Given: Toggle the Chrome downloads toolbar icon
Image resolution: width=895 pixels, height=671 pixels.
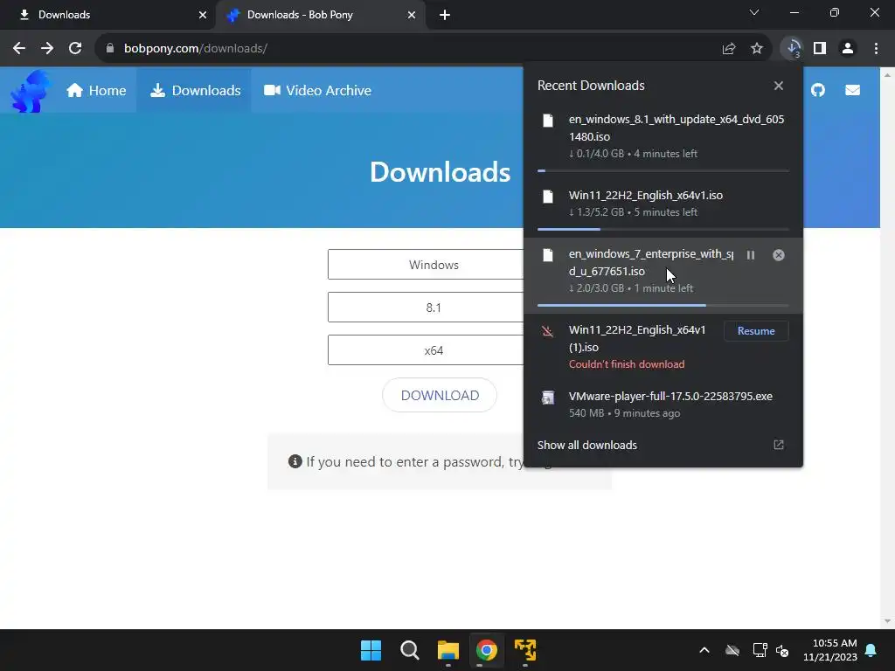Looking at the screenshot, I should click(793, 49).
